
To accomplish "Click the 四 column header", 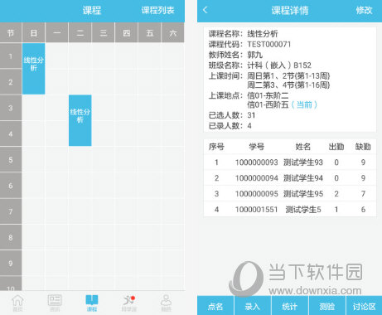I will [126, 33].
